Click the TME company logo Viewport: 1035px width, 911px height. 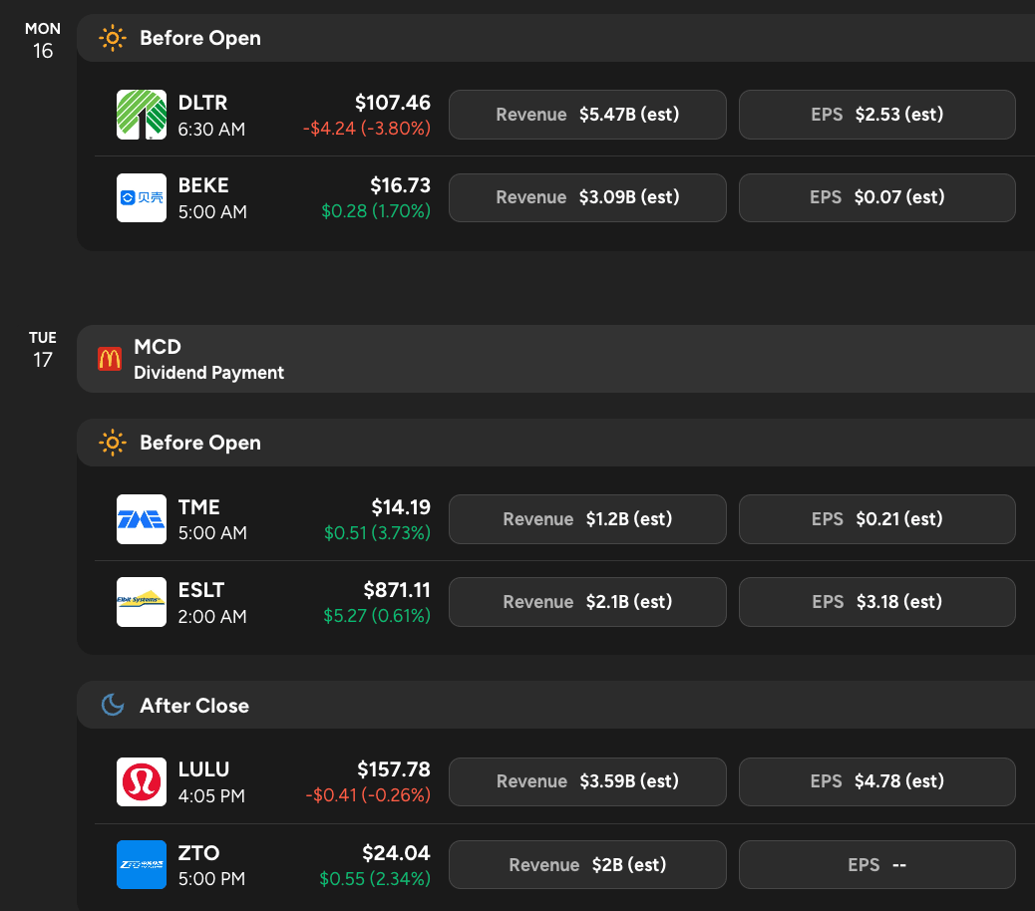click(x=142, y=519)
